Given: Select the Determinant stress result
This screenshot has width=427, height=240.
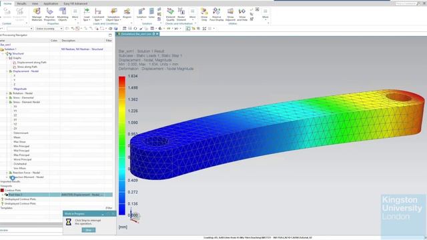Looking at the screenshot, I should [x=21, y=133].
